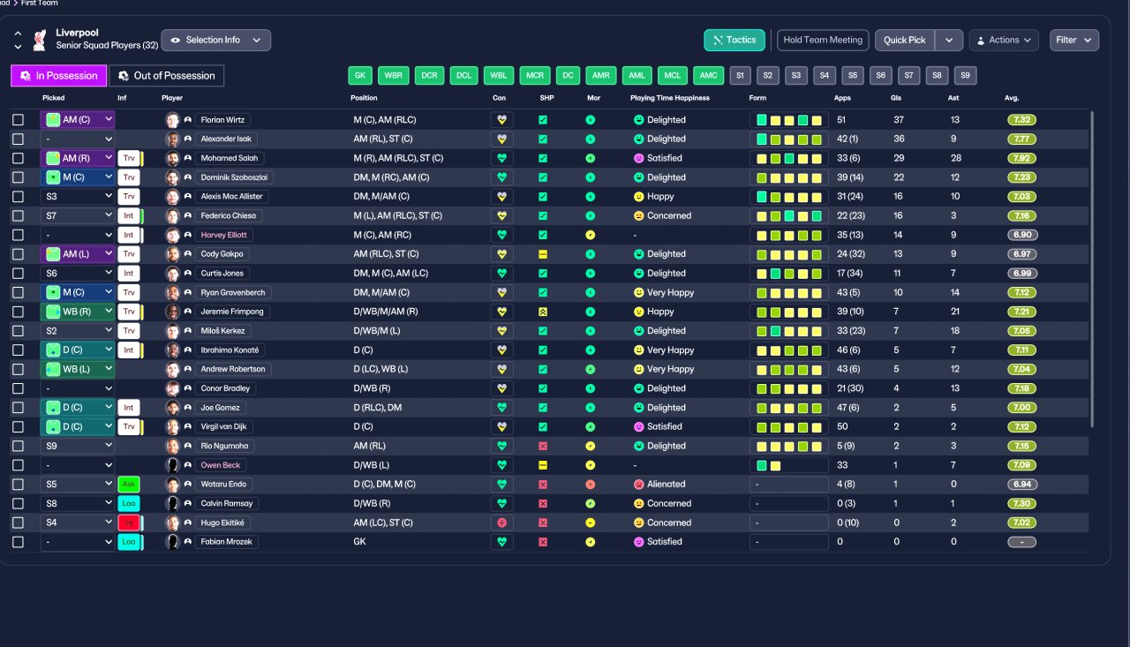
Task: Select Fabian Mrozek's row checkbox
Action: [18, 542]
